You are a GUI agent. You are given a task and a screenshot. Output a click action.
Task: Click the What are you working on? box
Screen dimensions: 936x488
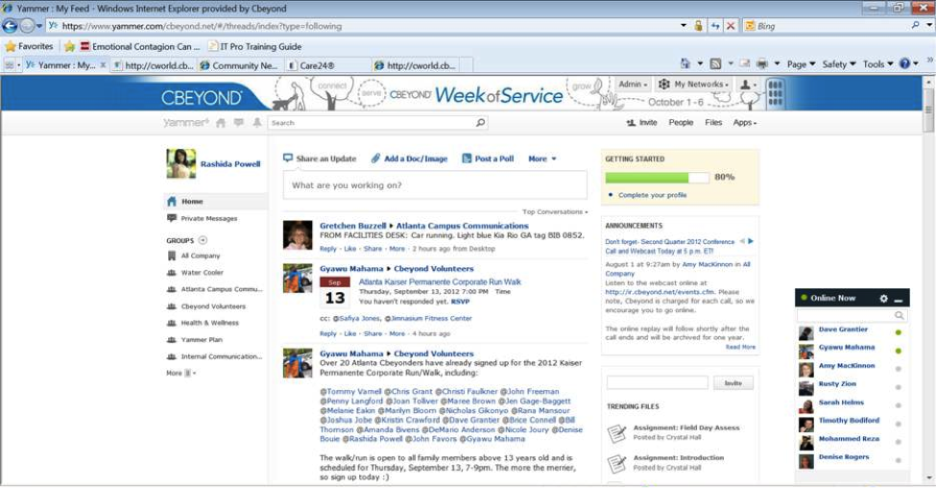(x=435, y=185)
